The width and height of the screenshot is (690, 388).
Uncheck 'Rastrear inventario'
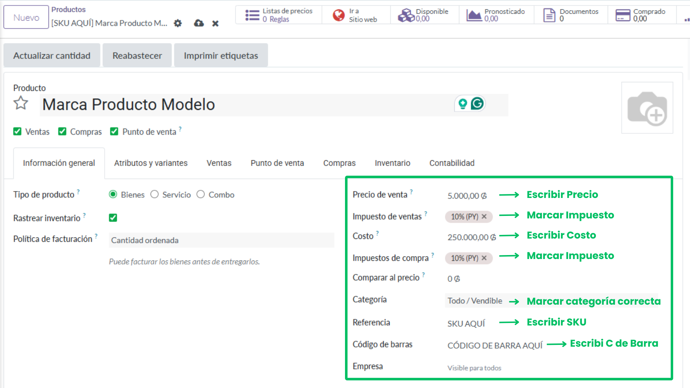113,218
